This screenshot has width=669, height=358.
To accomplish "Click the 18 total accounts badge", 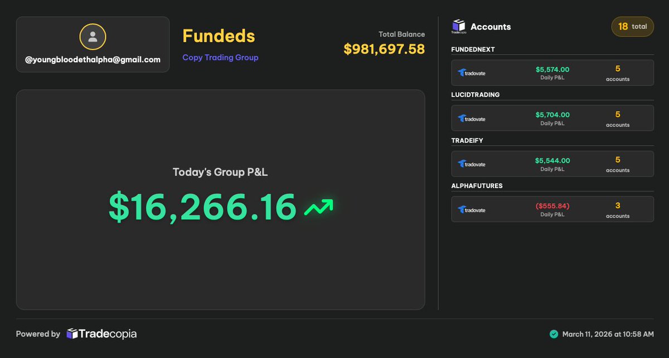I will 632,26.
